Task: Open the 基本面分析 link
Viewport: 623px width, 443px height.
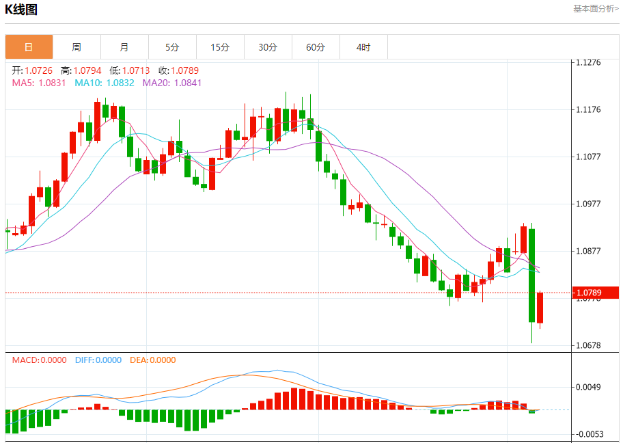Action: (596, 9)
